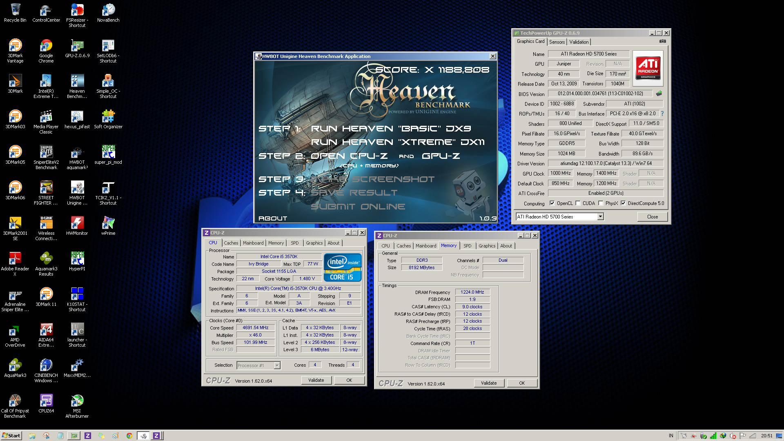
Task: Click OK in left CPU-Z window
Action: tap(349, 380)
